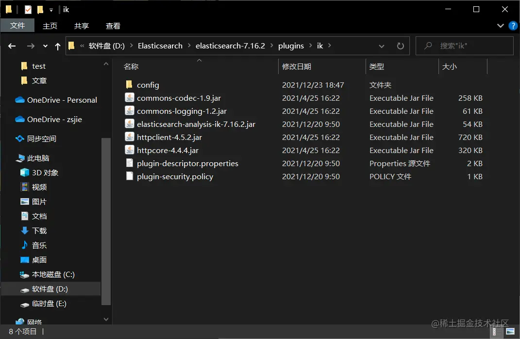Expand the ribbon with the chevron
The image size is (520, 339).
(x=501, y=26)
